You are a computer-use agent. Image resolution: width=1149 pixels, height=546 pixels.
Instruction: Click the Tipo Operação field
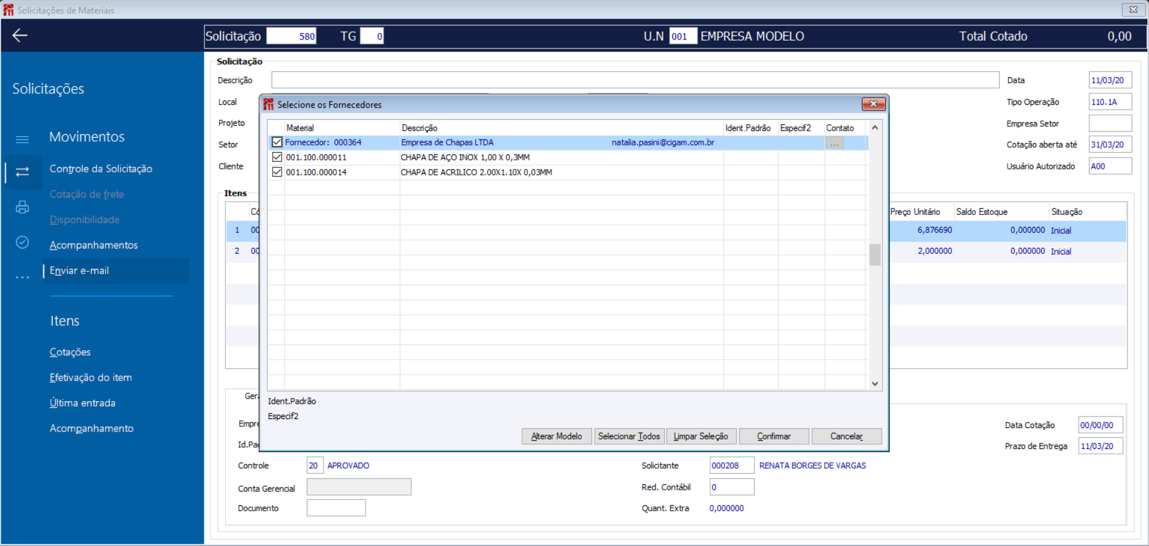tap(1110, 102)
